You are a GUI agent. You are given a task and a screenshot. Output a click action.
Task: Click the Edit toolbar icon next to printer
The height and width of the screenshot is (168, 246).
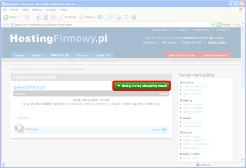coord(126,17)
